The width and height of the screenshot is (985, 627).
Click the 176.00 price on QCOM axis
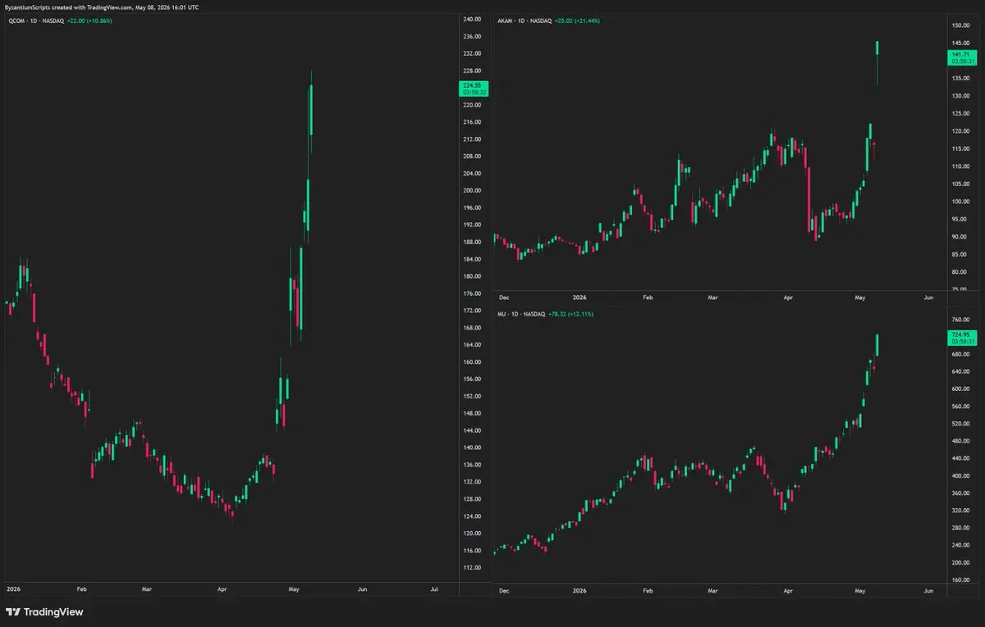pos(471,293)
